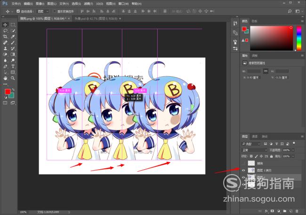Viewport: 306px width, 215px height.
Task: Open the Auto-Select layer/group dropdown
Action: click(x=43, y=11)
